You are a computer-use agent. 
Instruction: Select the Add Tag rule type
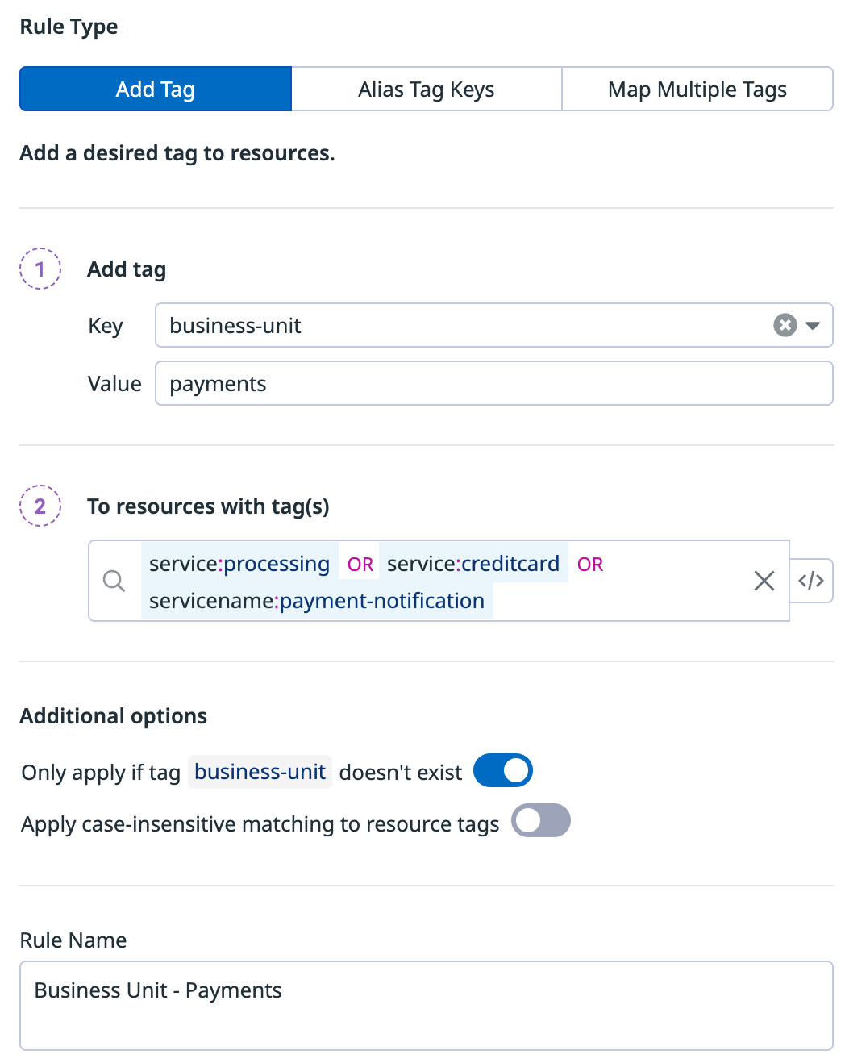pos(156,89)
